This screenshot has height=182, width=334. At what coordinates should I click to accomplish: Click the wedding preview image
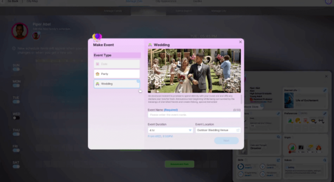pyautogui.click(x=194, y=71)
